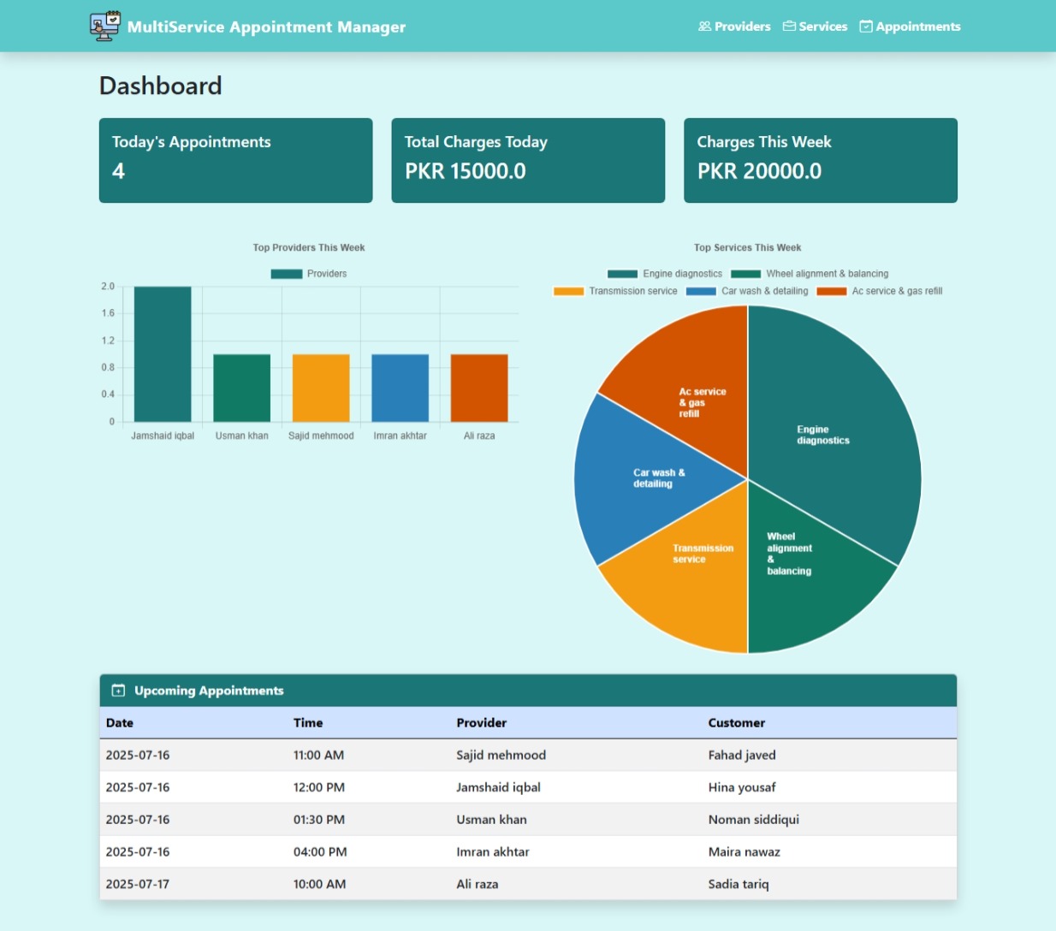Click the Services briefcase icon in navbar
1056x931 pixels.
789,27
